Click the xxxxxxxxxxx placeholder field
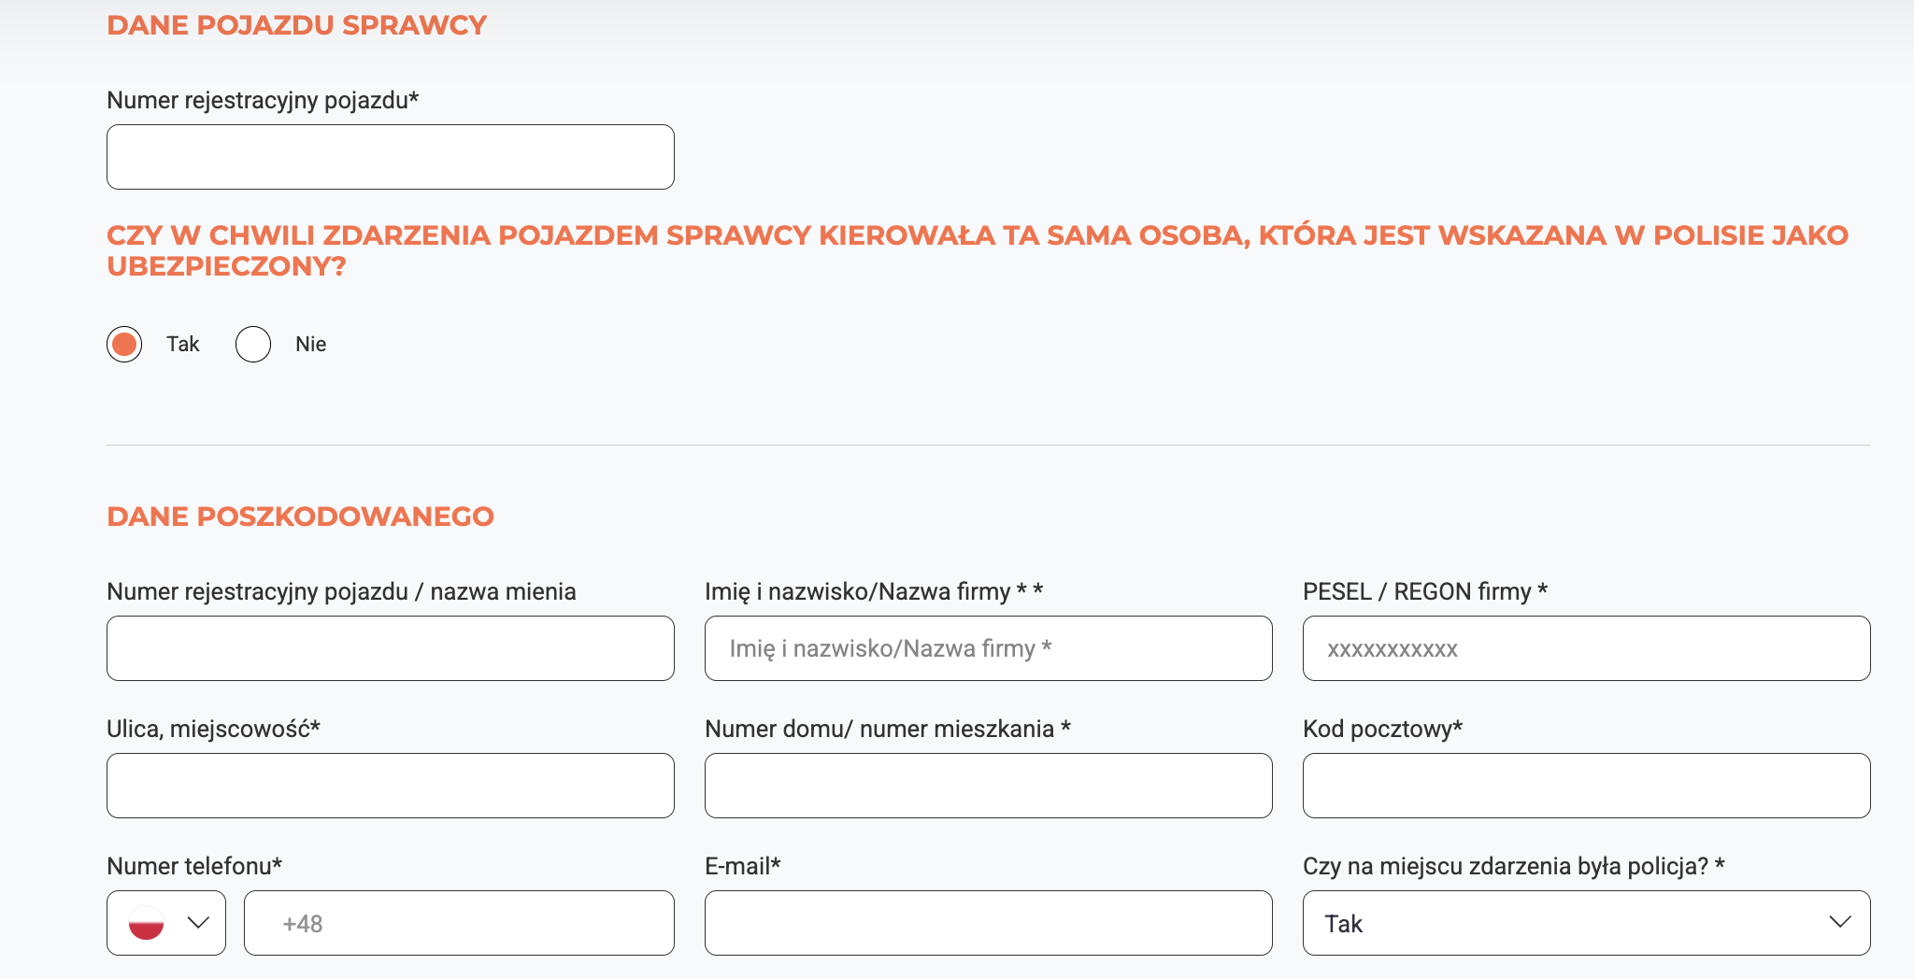 1584,647
